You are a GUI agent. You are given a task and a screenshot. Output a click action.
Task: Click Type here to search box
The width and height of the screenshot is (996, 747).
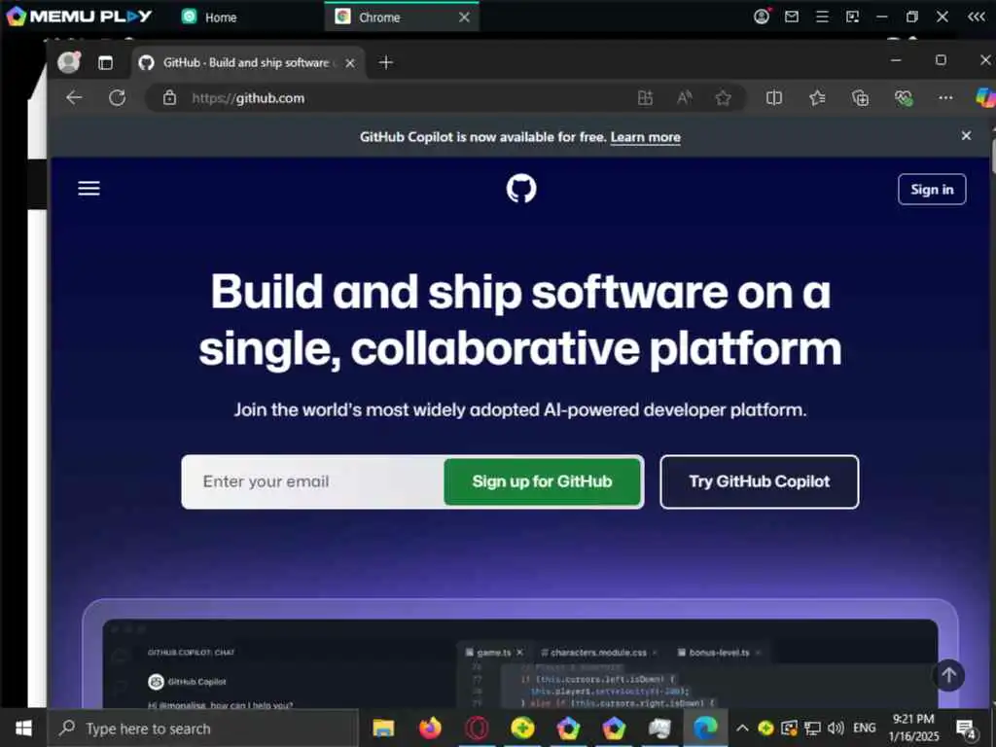(x=203, y=728)
